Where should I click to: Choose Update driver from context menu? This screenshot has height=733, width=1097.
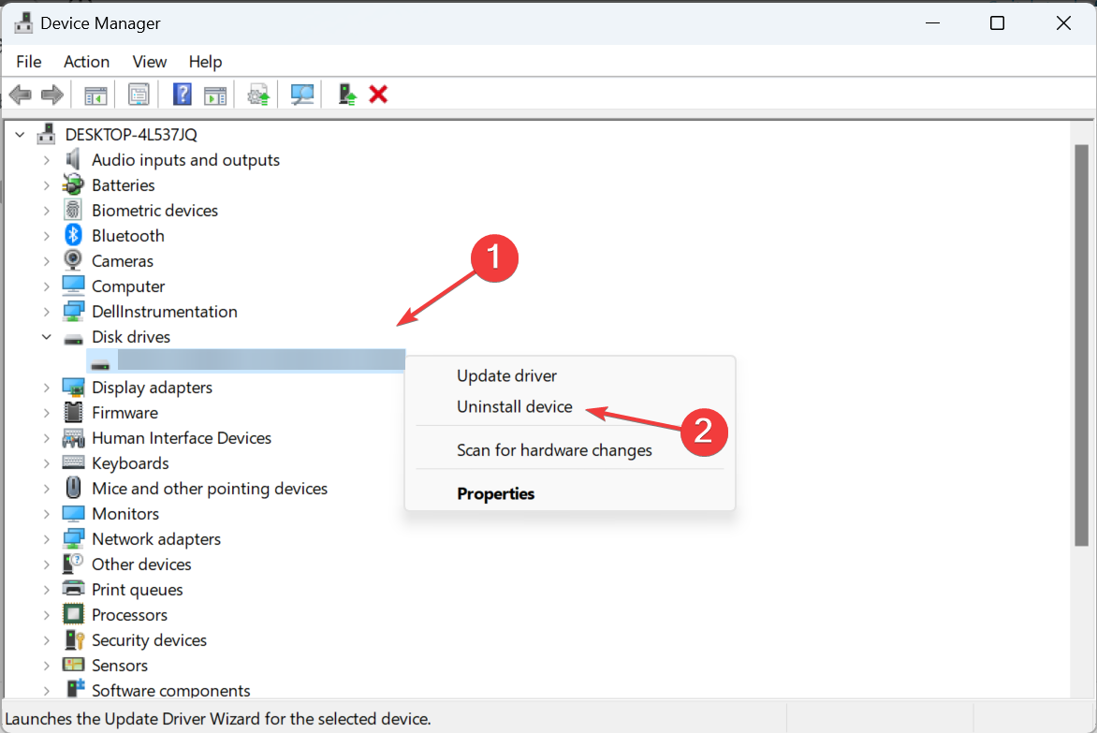(506, 375)
